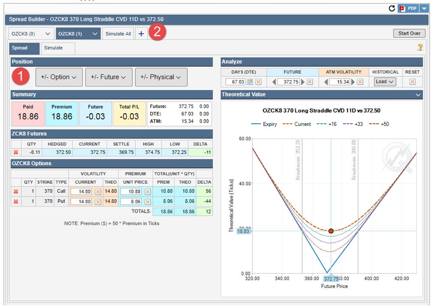Click the refresh icon beside PDF button
The width and height of the screenshot is (434, 307).
(392, 8)
